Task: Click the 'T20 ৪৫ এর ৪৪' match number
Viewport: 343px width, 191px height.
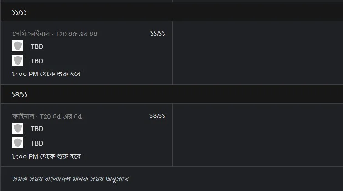Action: click(x=77, y=34)
